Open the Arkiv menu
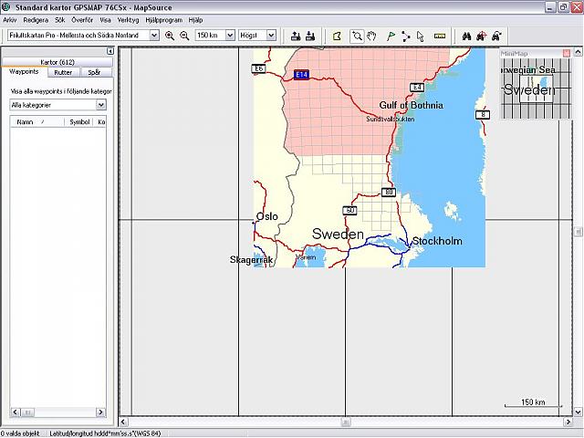This screenshot has width=584, height=438. pos(10,20)
